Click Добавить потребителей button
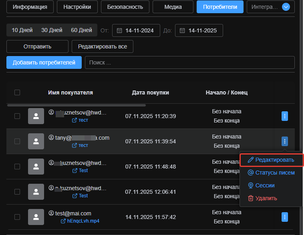This screenshot has width=304, height=235. pyautogui.click(x=44, y=62)
